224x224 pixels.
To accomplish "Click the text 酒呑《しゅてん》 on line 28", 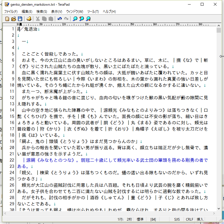I will 107,198.
